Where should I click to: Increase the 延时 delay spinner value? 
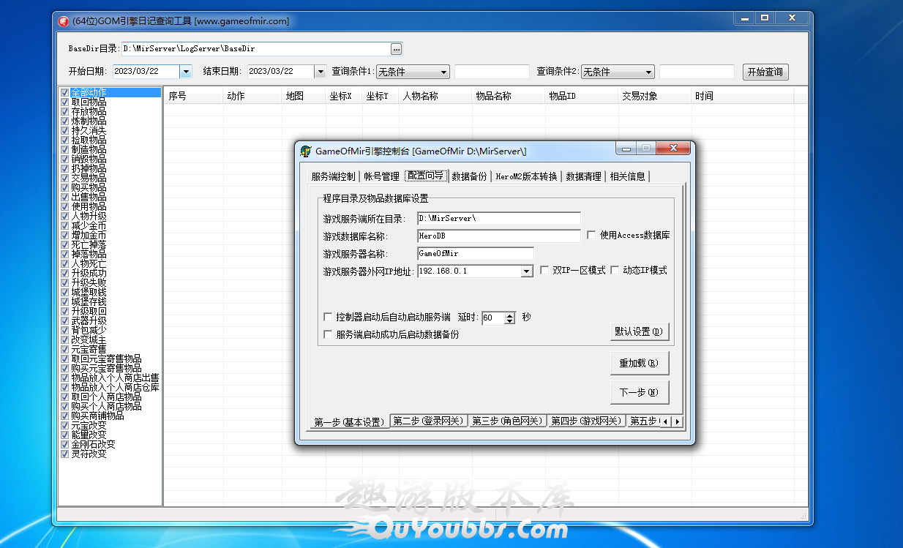(509, 315)
